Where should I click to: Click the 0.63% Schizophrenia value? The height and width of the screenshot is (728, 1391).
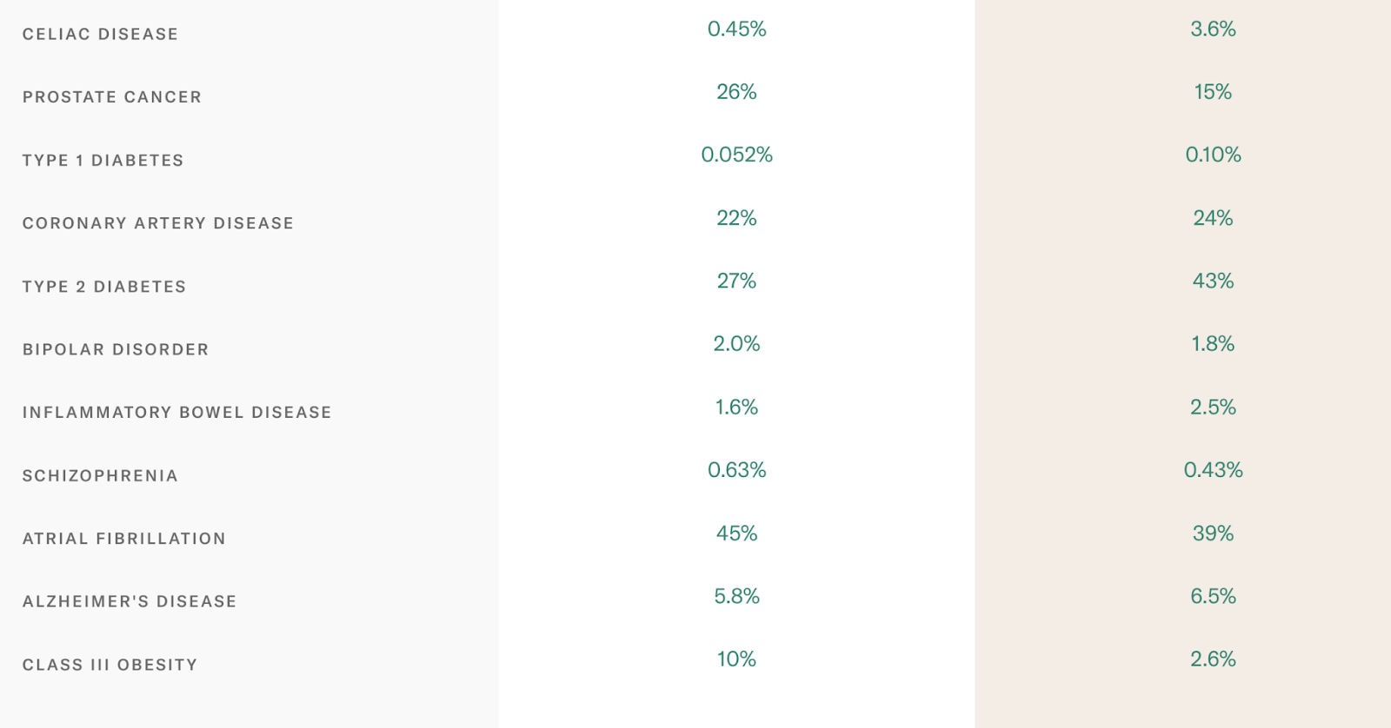click(x=736, y=470)
